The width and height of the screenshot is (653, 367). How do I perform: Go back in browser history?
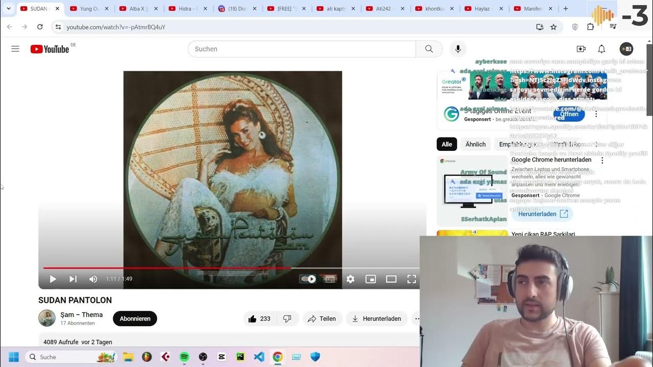coord(9,27)
